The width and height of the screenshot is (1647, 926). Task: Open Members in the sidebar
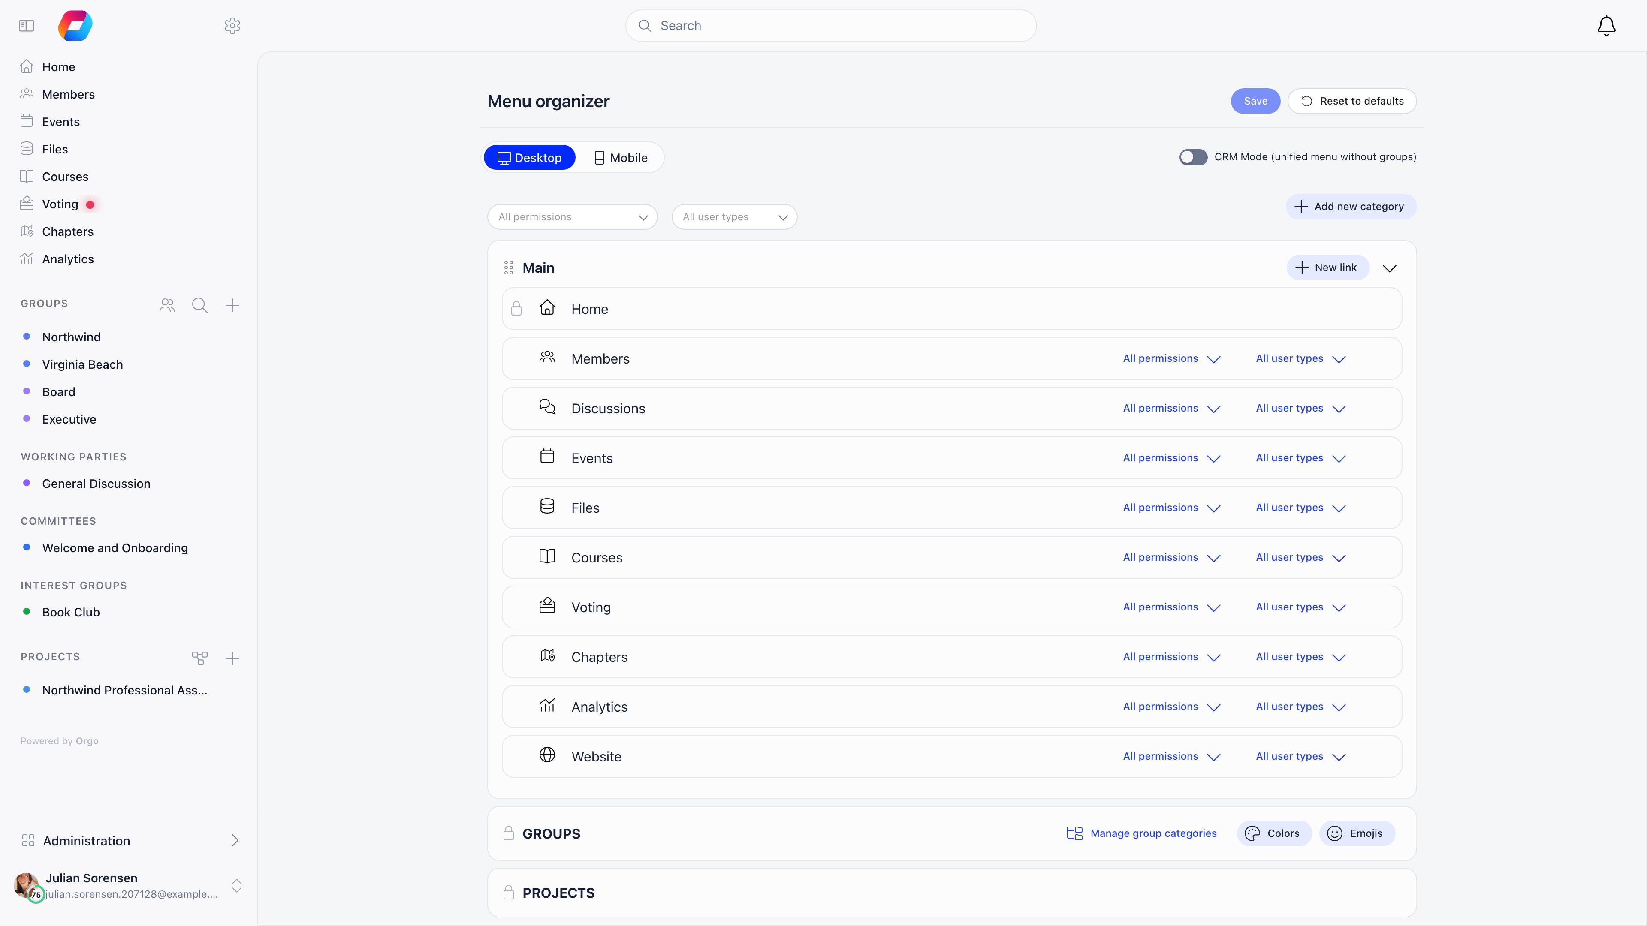(69, 95)
